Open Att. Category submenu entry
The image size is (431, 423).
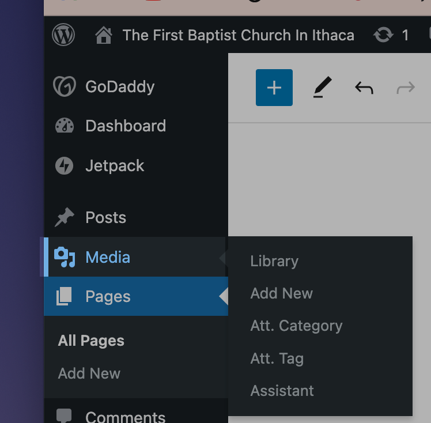pyautogui.click(x=296, y=326)
